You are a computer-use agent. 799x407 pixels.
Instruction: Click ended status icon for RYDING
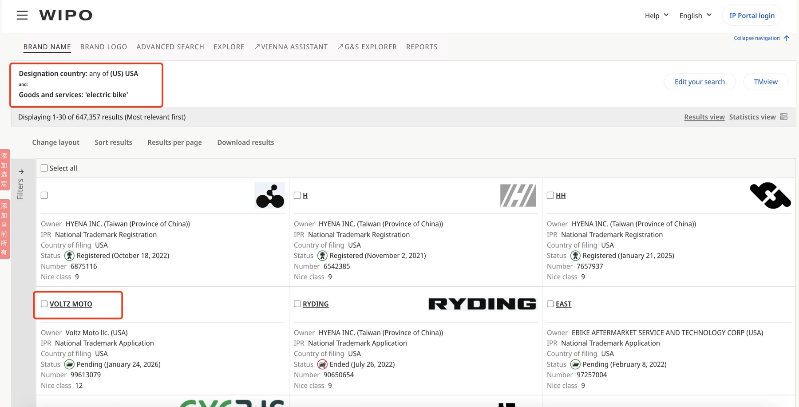tap(322, 364)
